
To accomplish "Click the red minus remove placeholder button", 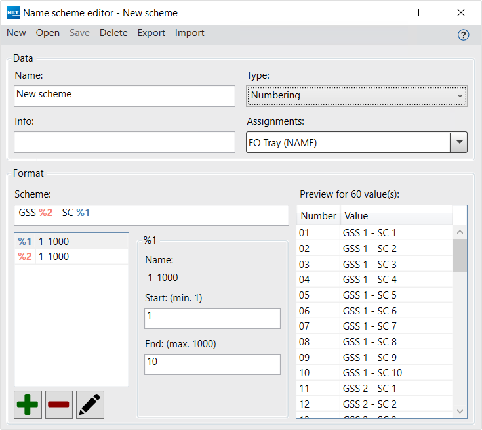I will point(58,404).
